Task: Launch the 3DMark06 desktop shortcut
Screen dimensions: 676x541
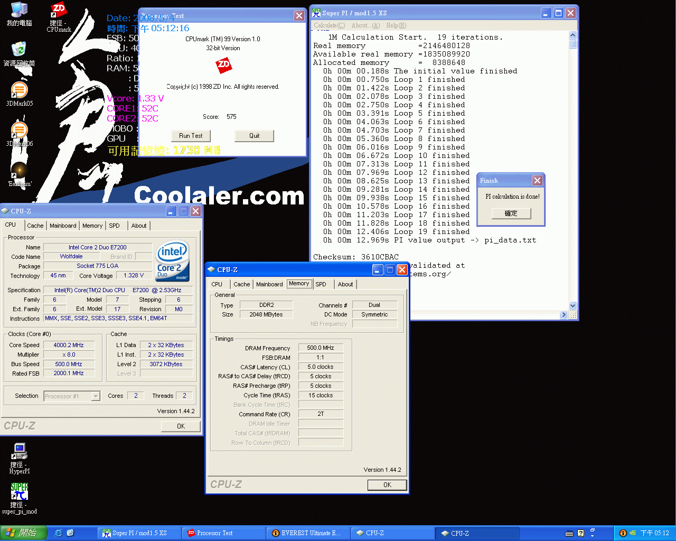Action: point(19,134)
